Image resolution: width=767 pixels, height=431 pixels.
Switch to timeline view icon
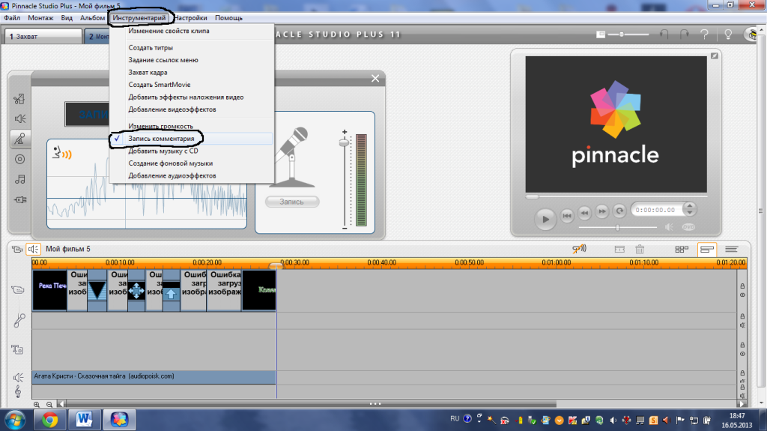click(x=707, y=250)
